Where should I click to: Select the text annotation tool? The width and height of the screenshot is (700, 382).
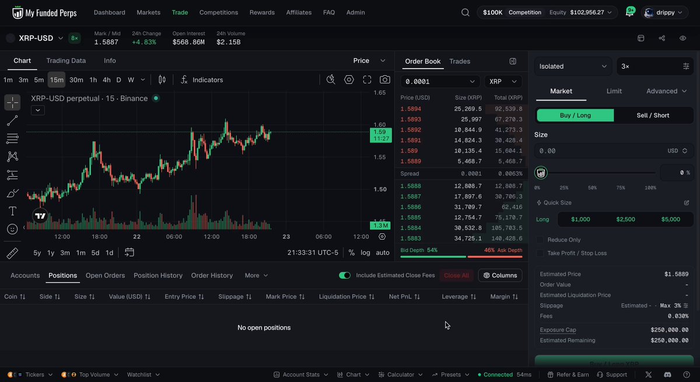point(12,211)
